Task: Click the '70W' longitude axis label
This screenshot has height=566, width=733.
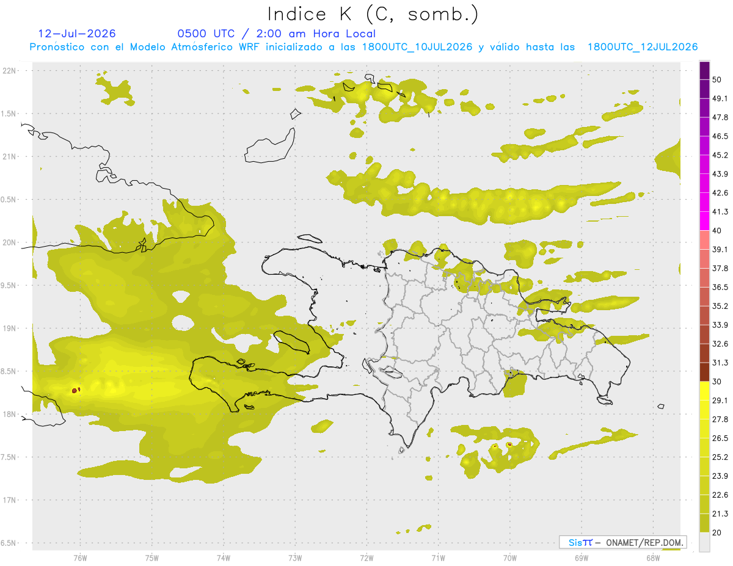Action: pos(509,558)
